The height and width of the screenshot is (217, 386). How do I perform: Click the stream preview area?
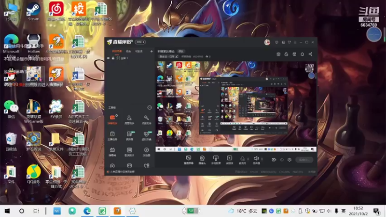point(236,106)
